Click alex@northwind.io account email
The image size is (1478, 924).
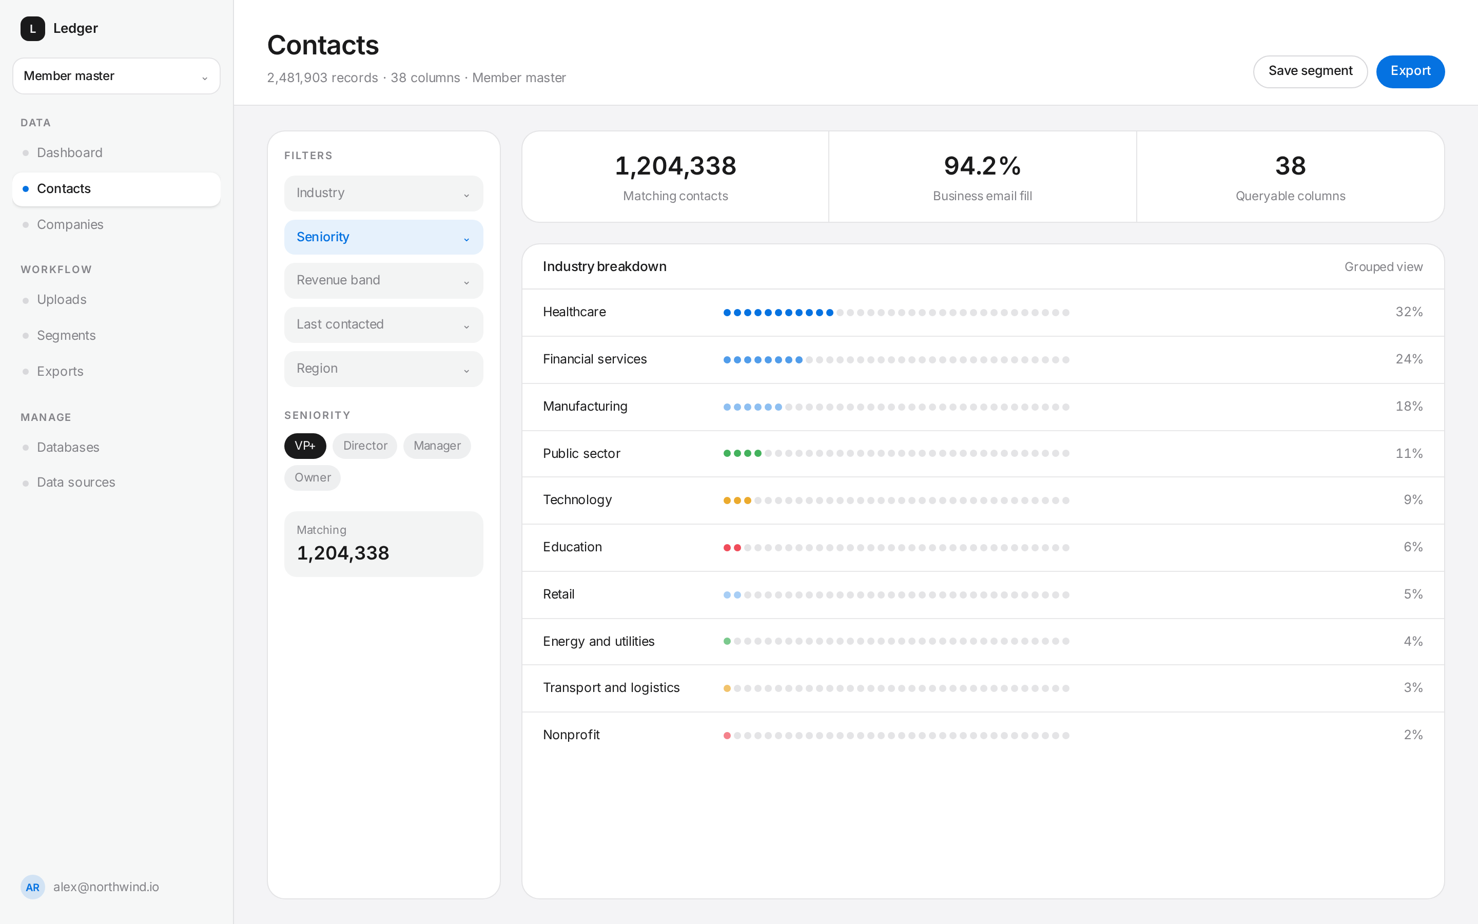[106, 887]
